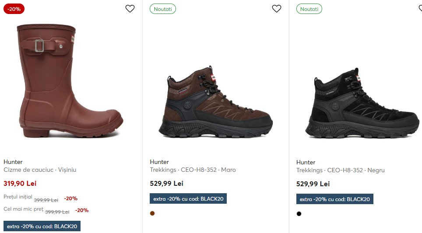Open the burgundy Hunter rubber boot image
422x233 pixels.
tap(70, 81)
